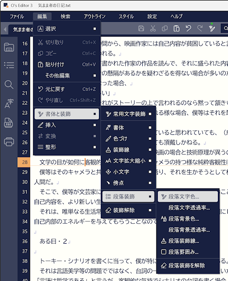Expand the 書体と装飾 submenu
The image size is (228, 281).
point(67,114)
